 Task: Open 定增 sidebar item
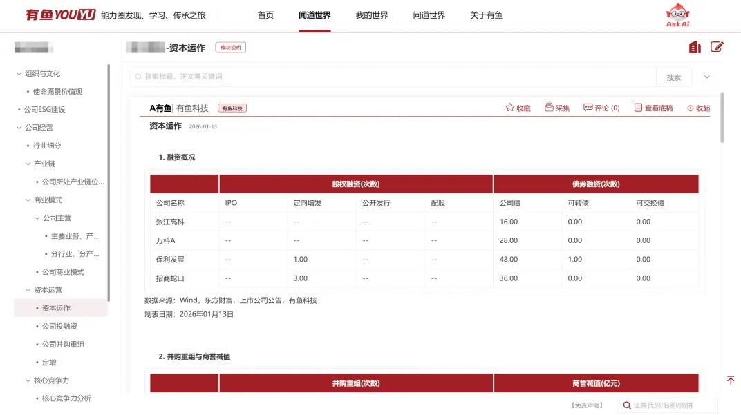[48, 363]
